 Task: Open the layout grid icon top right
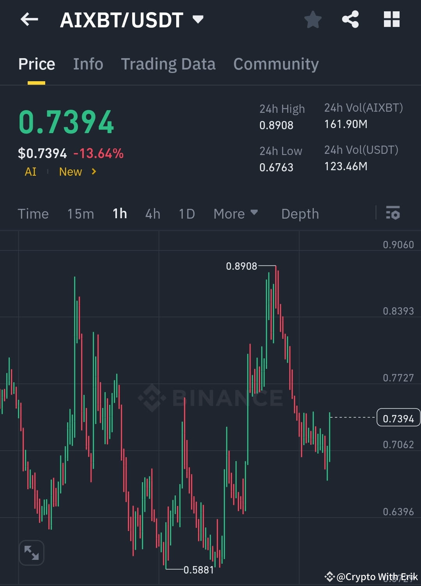point(391,19)
